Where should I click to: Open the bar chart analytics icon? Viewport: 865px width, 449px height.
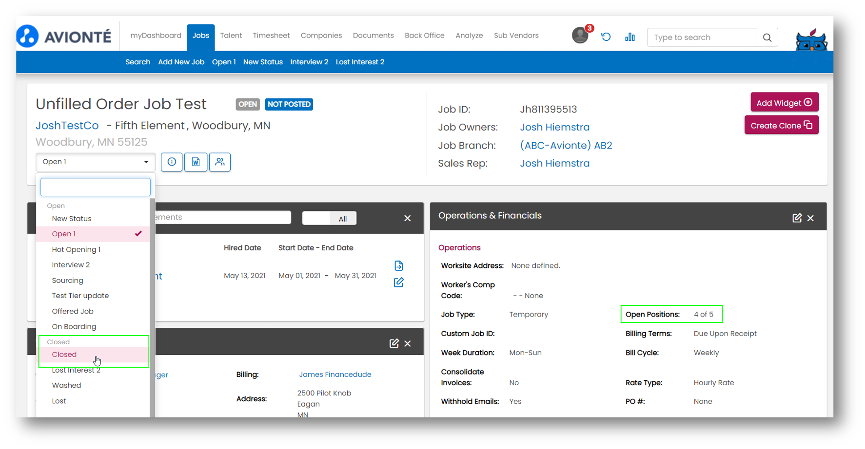pos(630,37)
